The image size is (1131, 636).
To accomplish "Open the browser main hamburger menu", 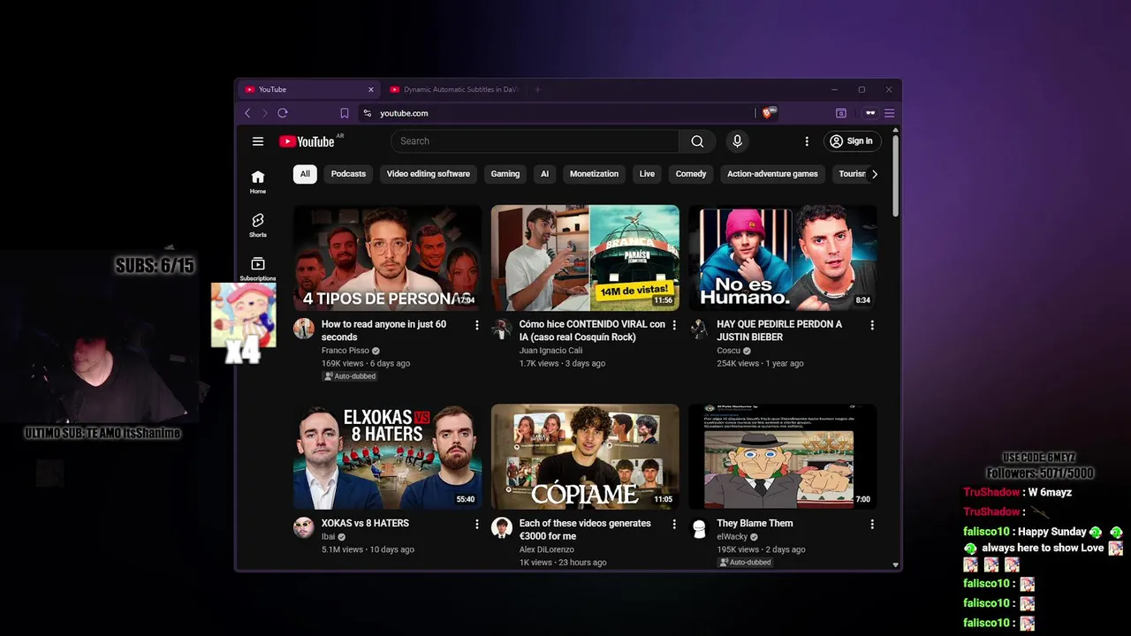I will (890, 113).
